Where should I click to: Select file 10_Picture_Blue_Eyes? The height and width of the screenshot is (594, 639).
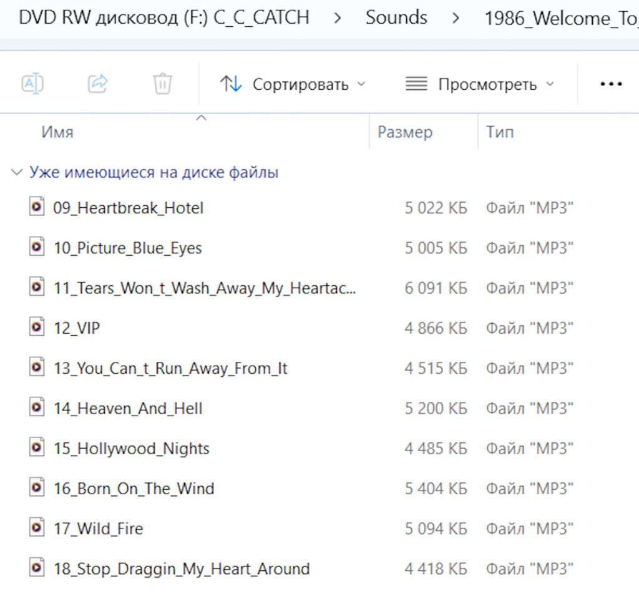coord(128,248)
